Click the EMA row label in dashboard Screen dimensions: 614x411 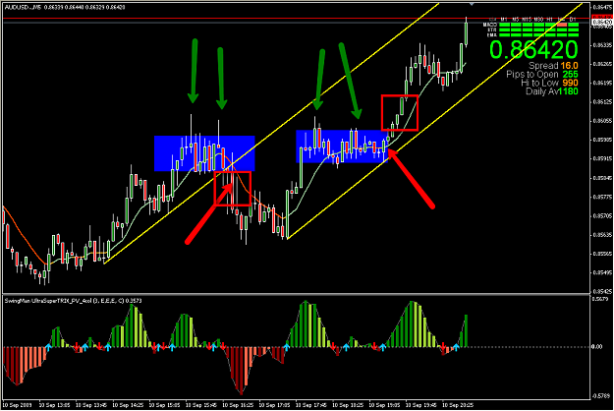492,34
